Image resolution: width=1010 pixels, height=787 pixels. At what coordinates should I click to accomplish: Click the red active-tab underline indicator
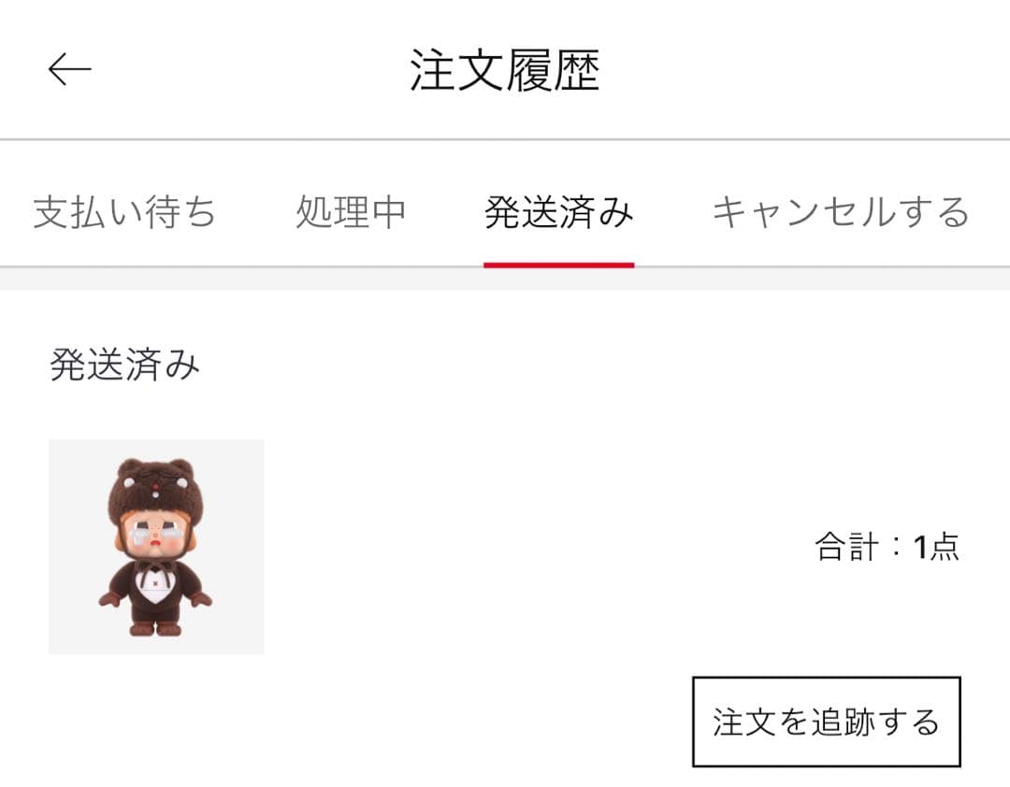tap(558, 265)
